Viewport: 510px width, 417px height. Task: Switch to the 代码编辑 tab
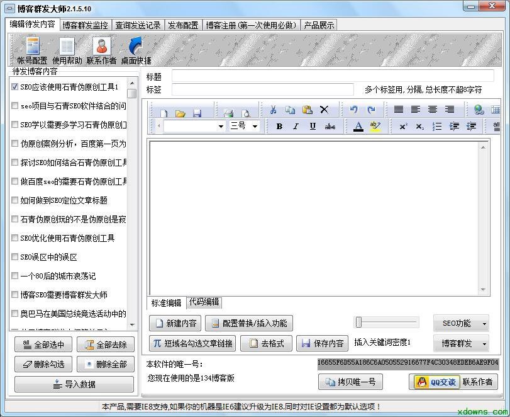pyautogui.click(x=204, y=302)
